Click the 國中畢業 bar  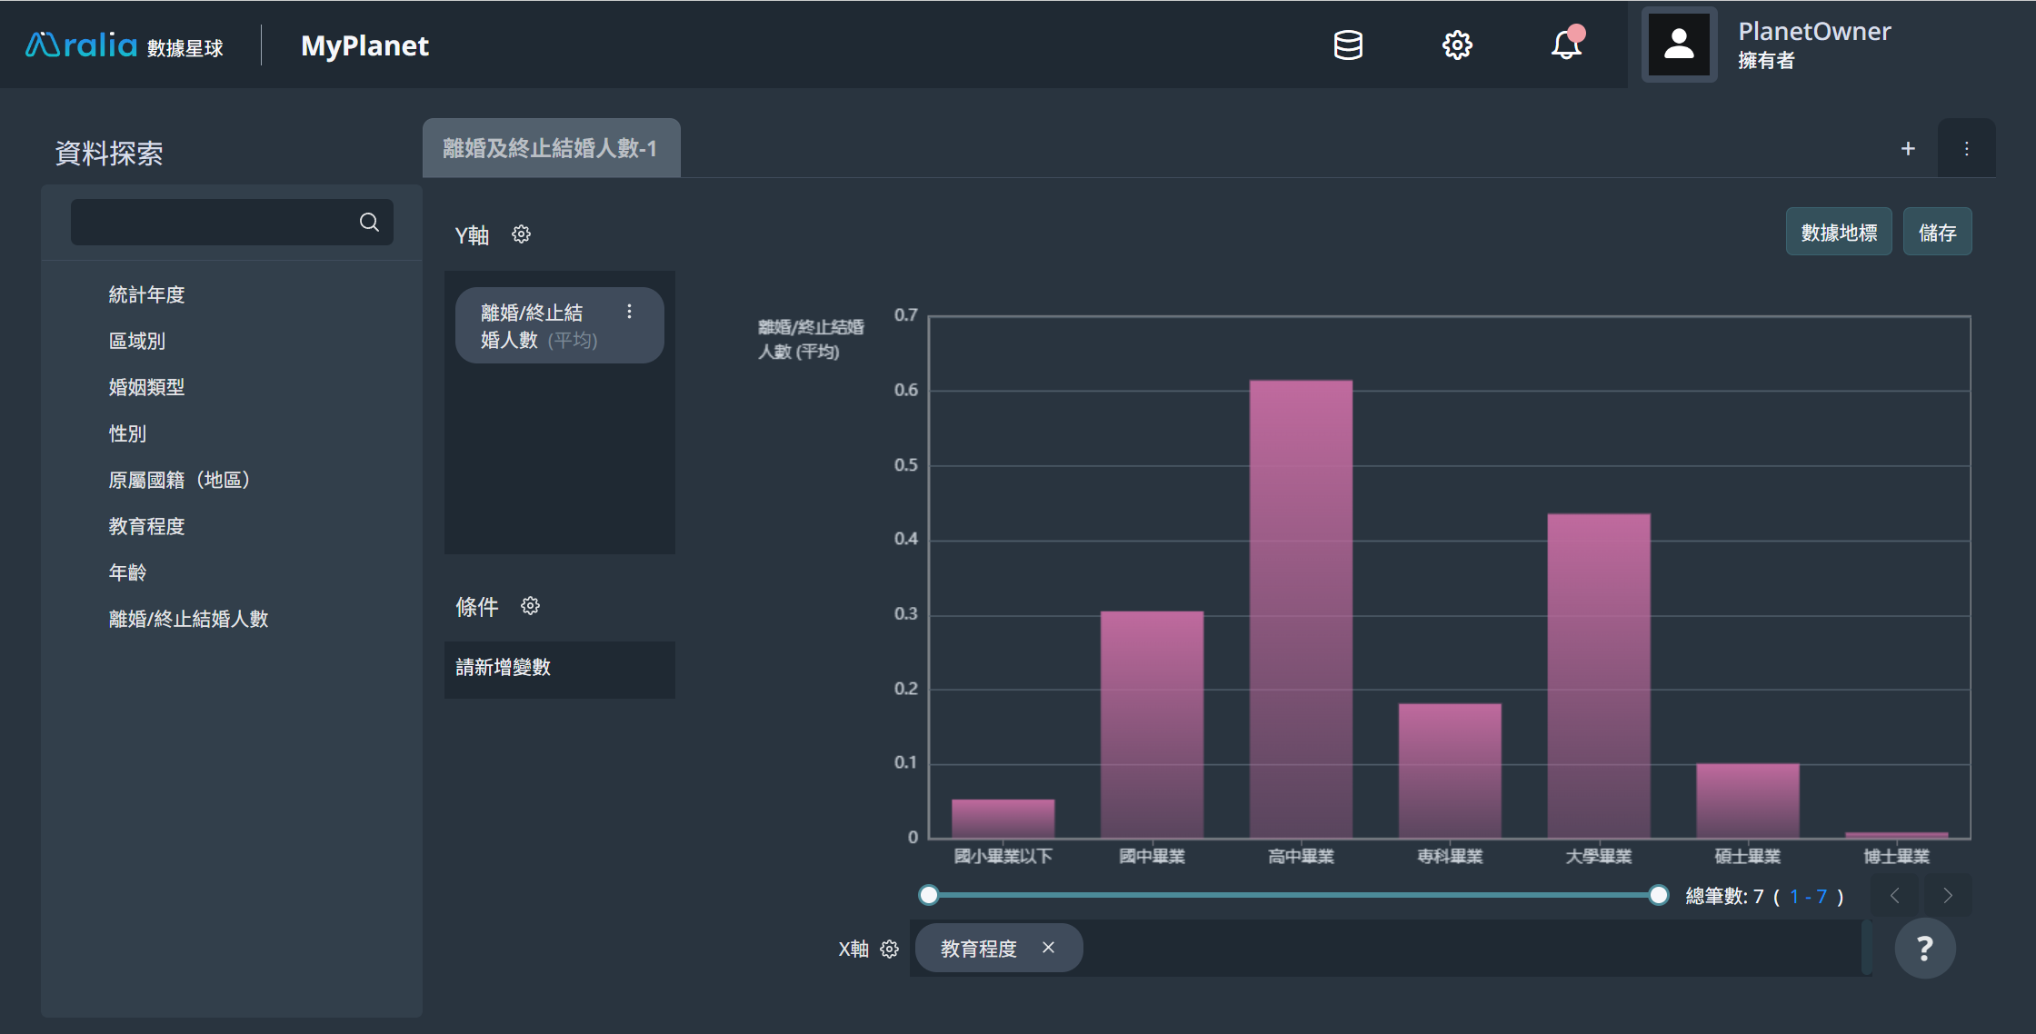tap(1152, 724)
